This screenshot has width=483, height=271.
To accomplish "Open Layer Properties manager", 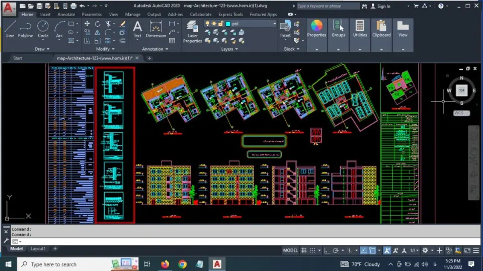I will (x=192, y=32).
